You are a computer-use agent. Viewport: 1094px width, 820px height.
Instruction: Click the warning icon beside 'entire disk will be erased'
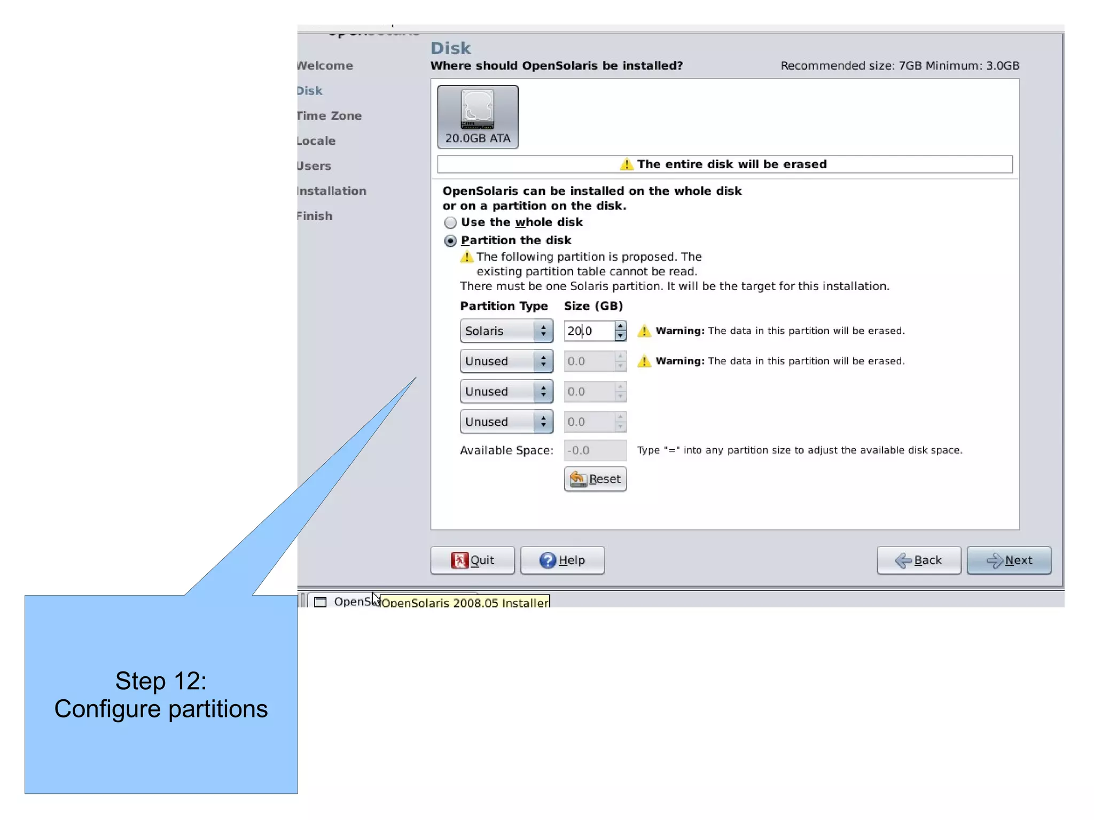coord(627,164)
